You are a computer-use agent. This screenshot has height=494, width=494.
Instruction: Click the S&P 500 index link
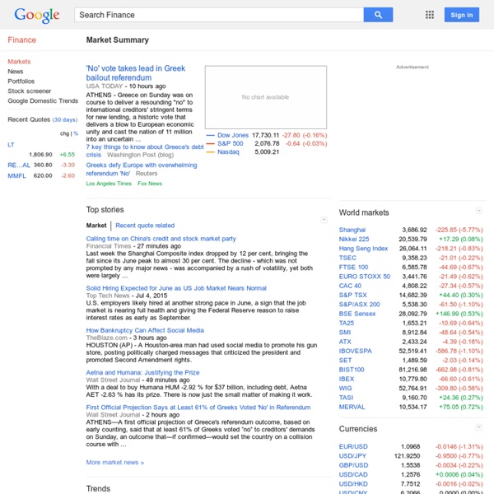pyautogui.click(x=230, y=143)
